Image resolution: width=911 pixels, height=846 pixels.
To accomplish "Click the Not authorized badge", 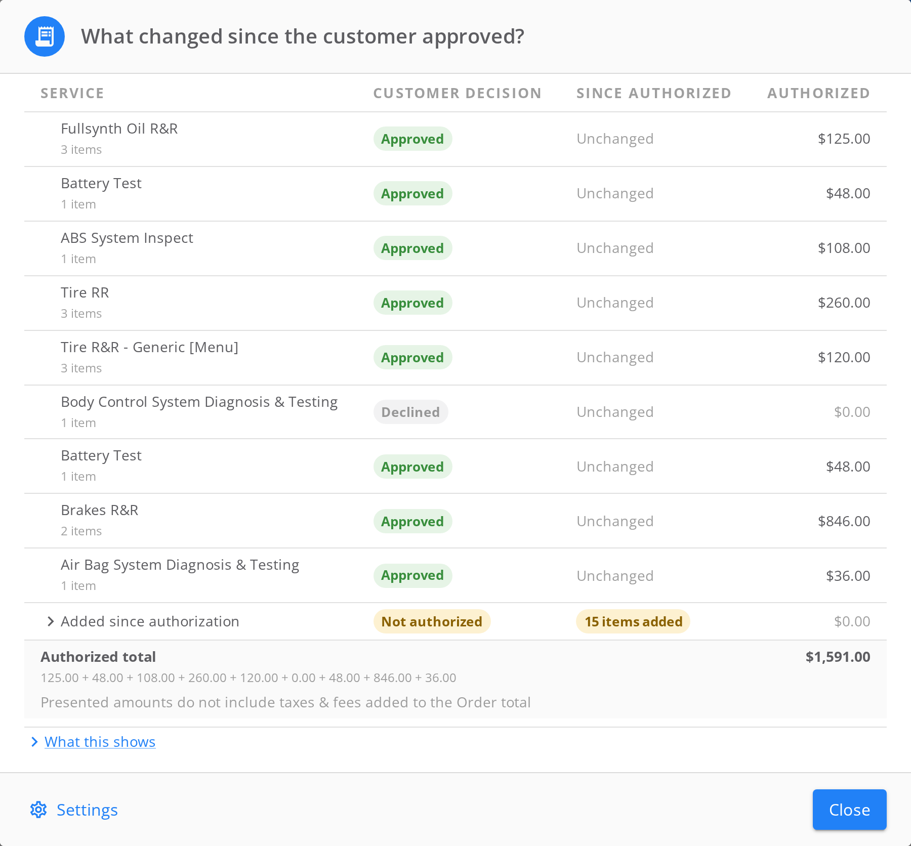I will pyautogui.click(x=432, y=621).
